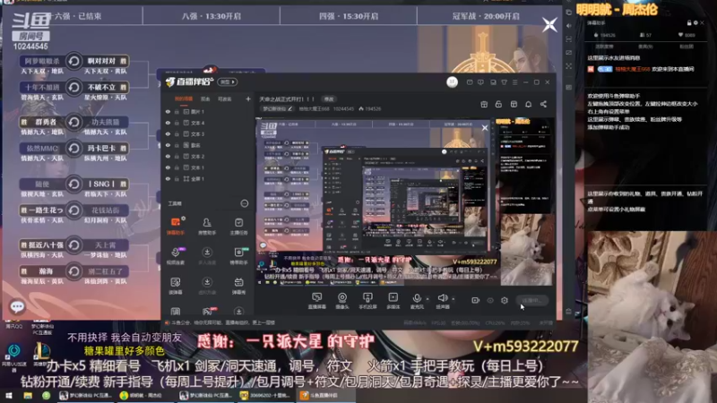
Task: Toggle visibility of the 文本 2 source
Action: pos(168,156)
